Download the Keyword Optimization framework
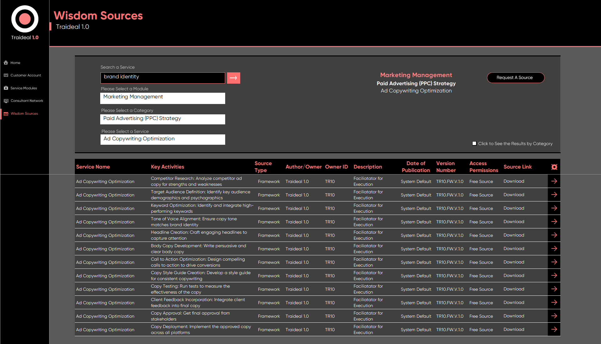 [514, 208]
